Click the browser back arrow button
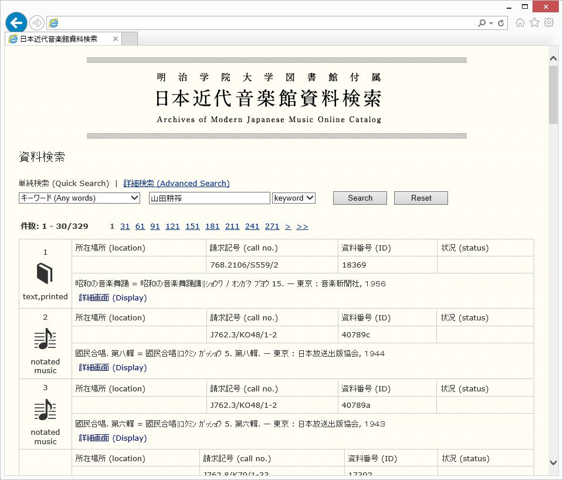This screenshot has height=480, width=563. [16, 23]
